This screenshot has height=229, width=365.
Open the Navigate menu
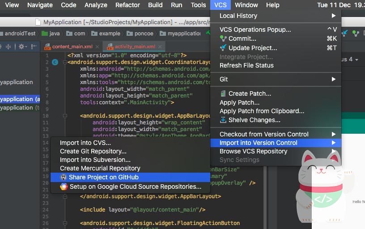(x=40, y=5)
